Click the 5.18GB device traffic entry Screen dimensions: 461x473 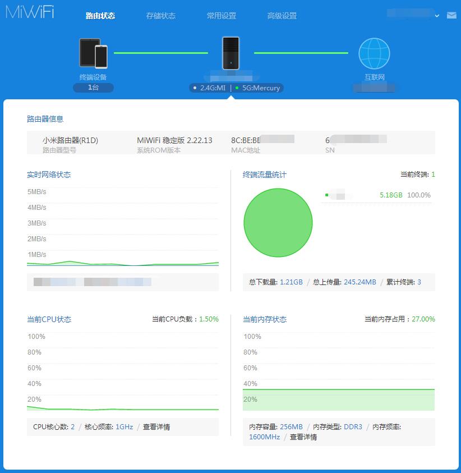(x=391, y=195)
